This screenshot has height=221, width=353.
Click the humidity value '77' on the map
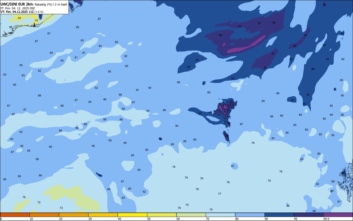click(x=220, y=194)
